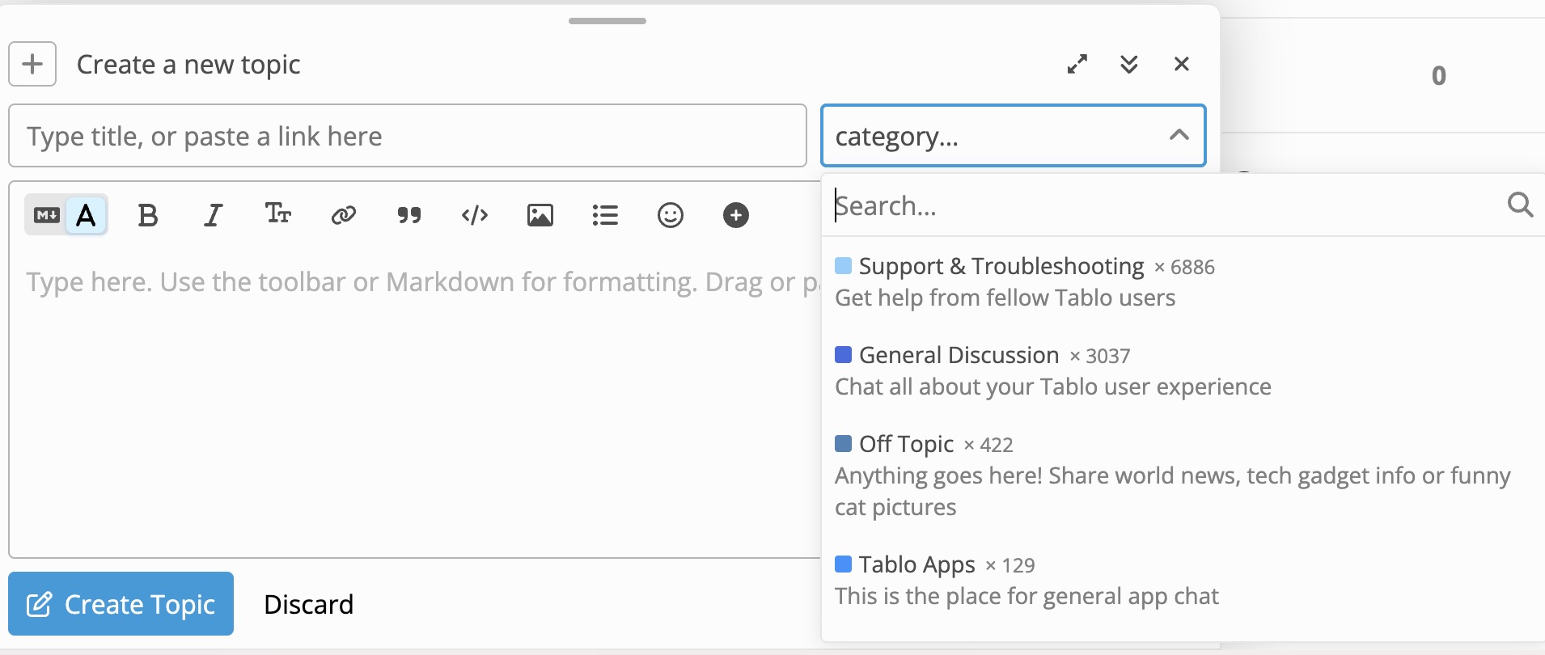This screenshot has height=655, width=1545.
Task: Toggle fullscreen composer with expand arrows
Action: pyautogui.click(x=1077, y=64)
